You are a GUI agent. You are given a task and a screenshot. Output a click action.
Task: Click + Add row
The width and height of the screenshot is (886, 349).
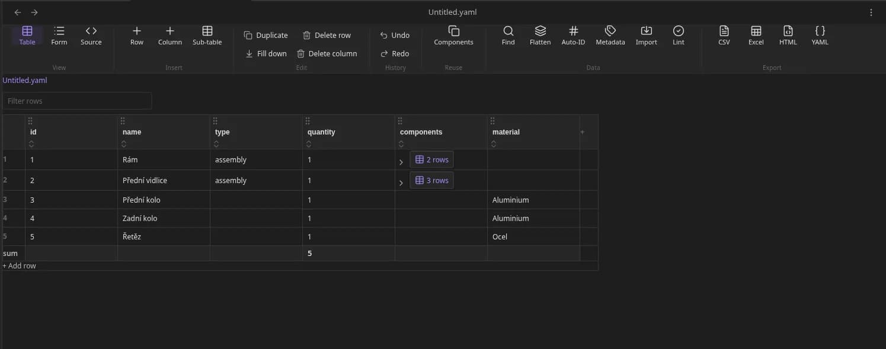[20, 265]
